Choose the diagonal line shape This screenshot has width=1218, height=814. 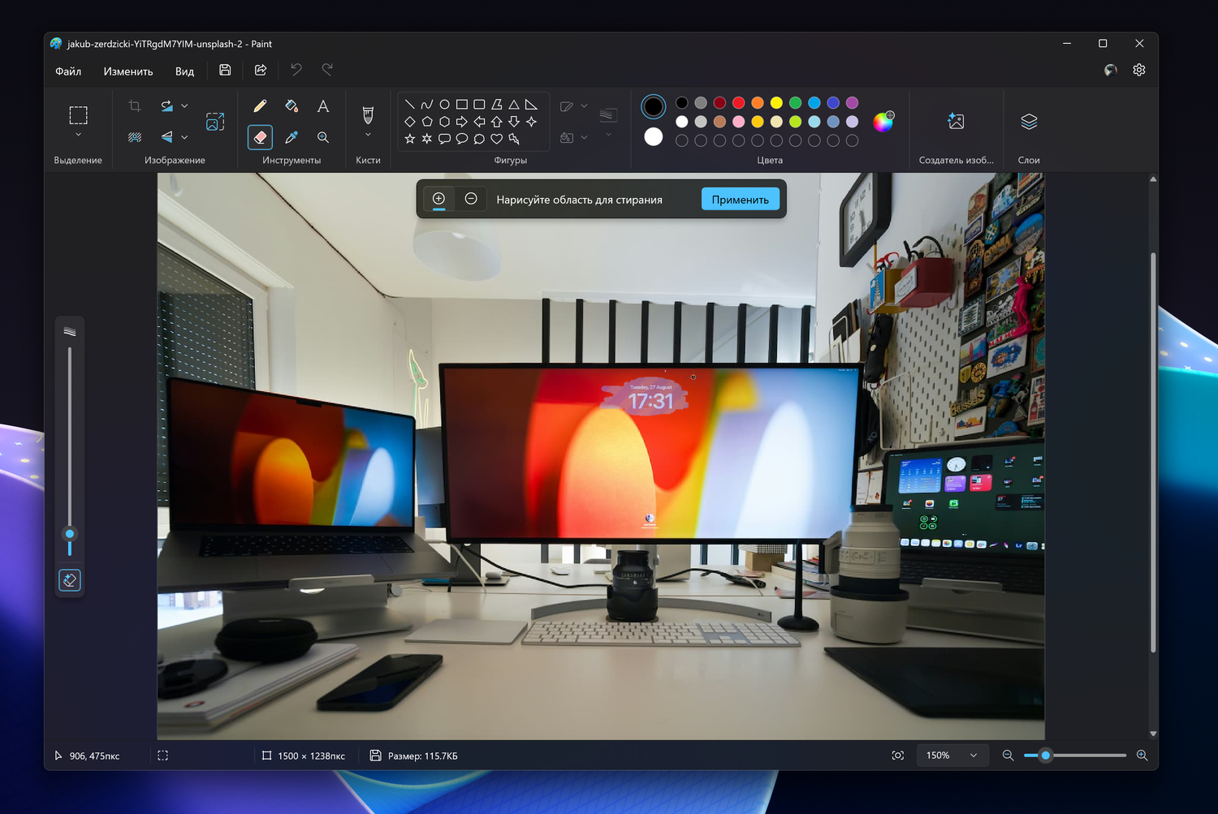(409, 104)
